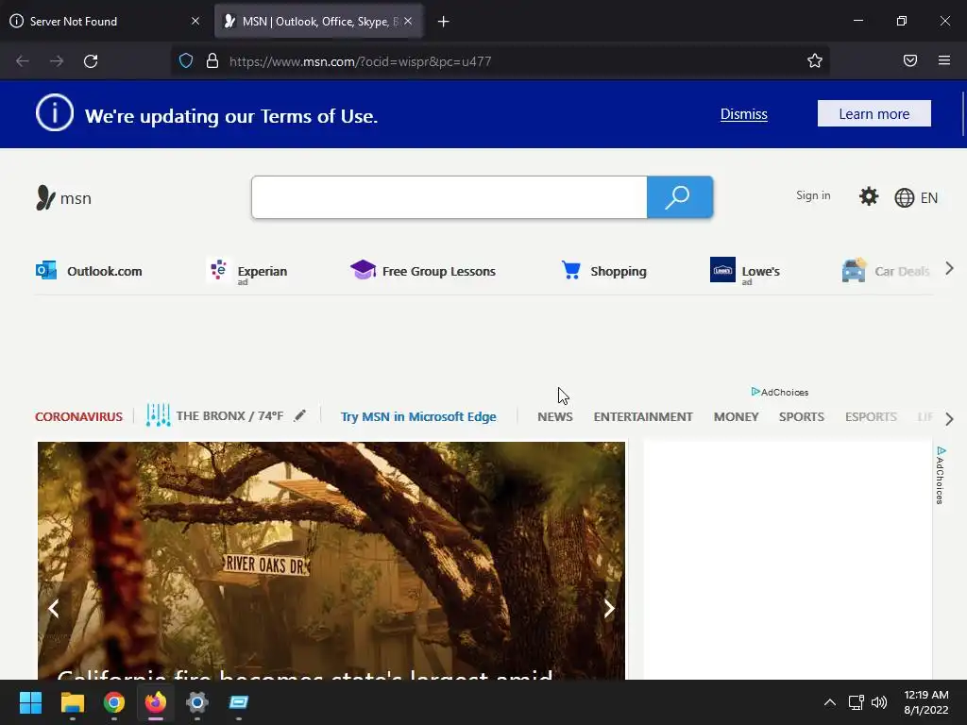Show hidden tray icons chevron

(830, 702)
